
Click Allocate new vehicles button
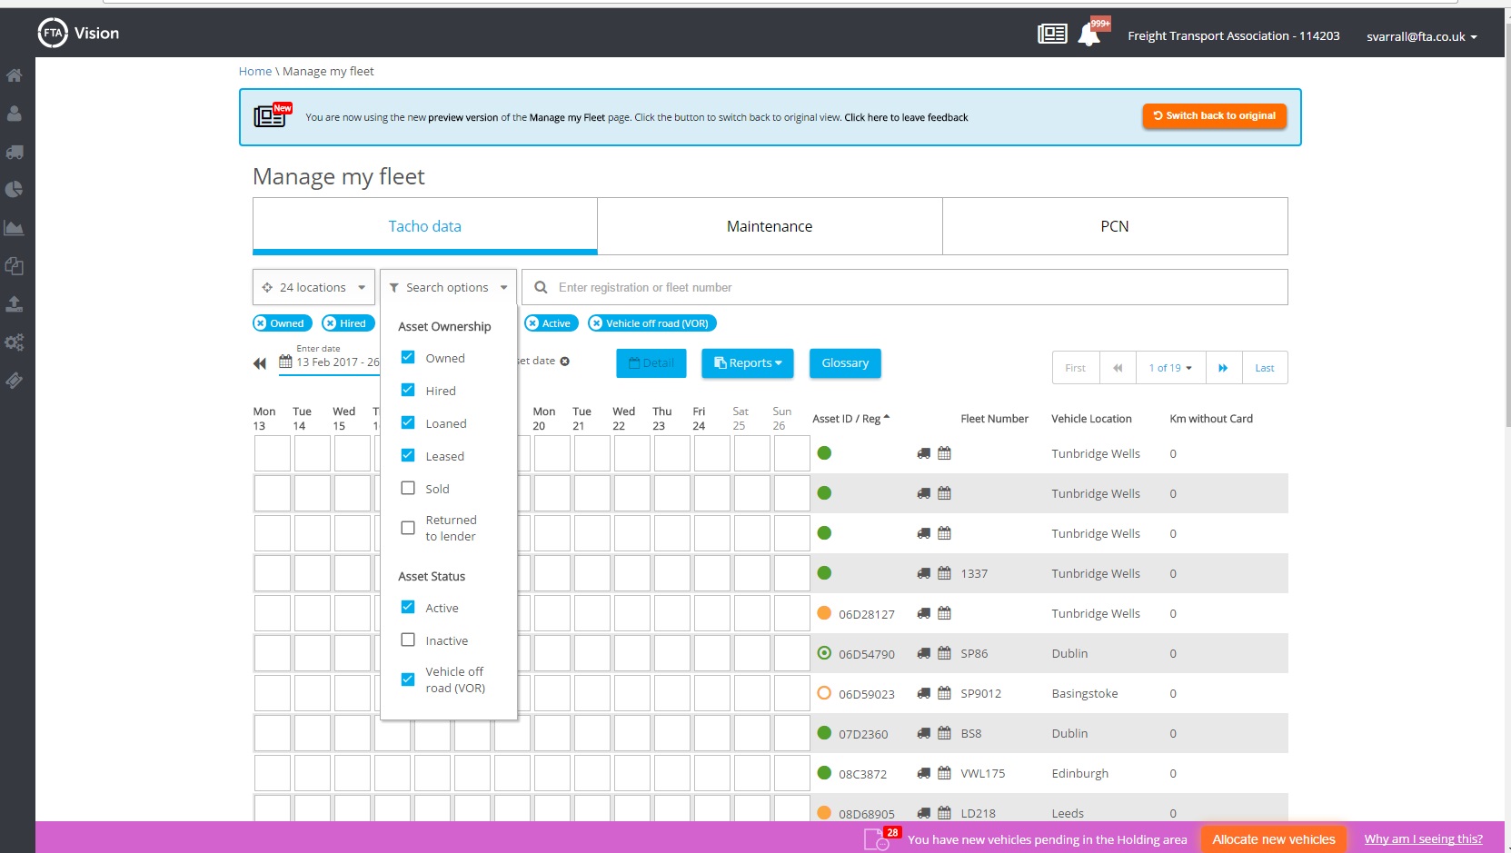tap(1273, 839)
